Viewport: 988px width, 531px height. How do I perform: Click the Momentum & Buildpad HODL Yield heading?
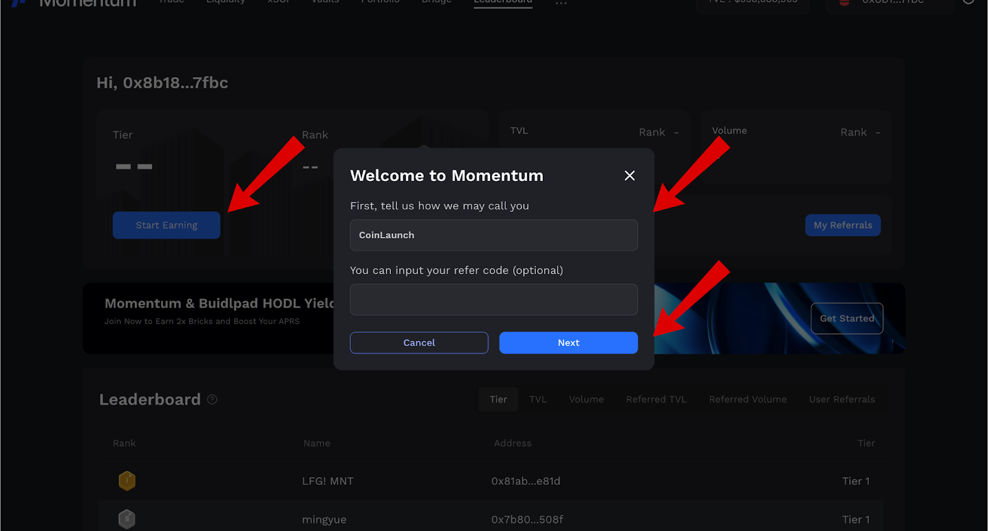[x=219, y=303]
